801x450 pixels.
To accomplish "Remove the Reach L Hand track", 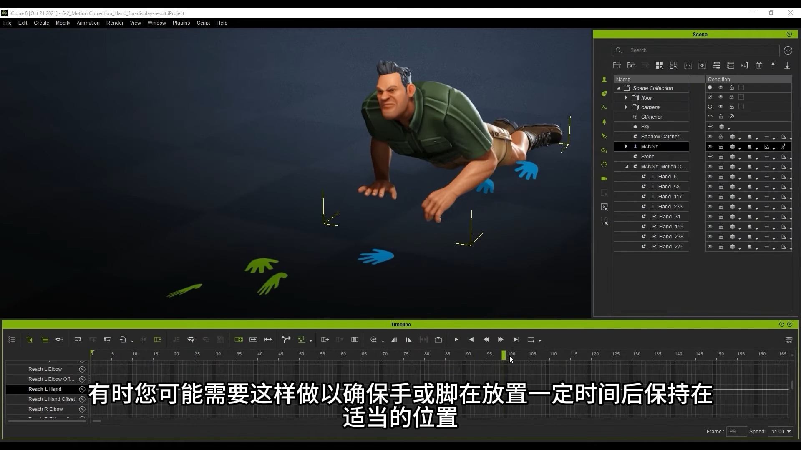I will [x=82, y=389].
